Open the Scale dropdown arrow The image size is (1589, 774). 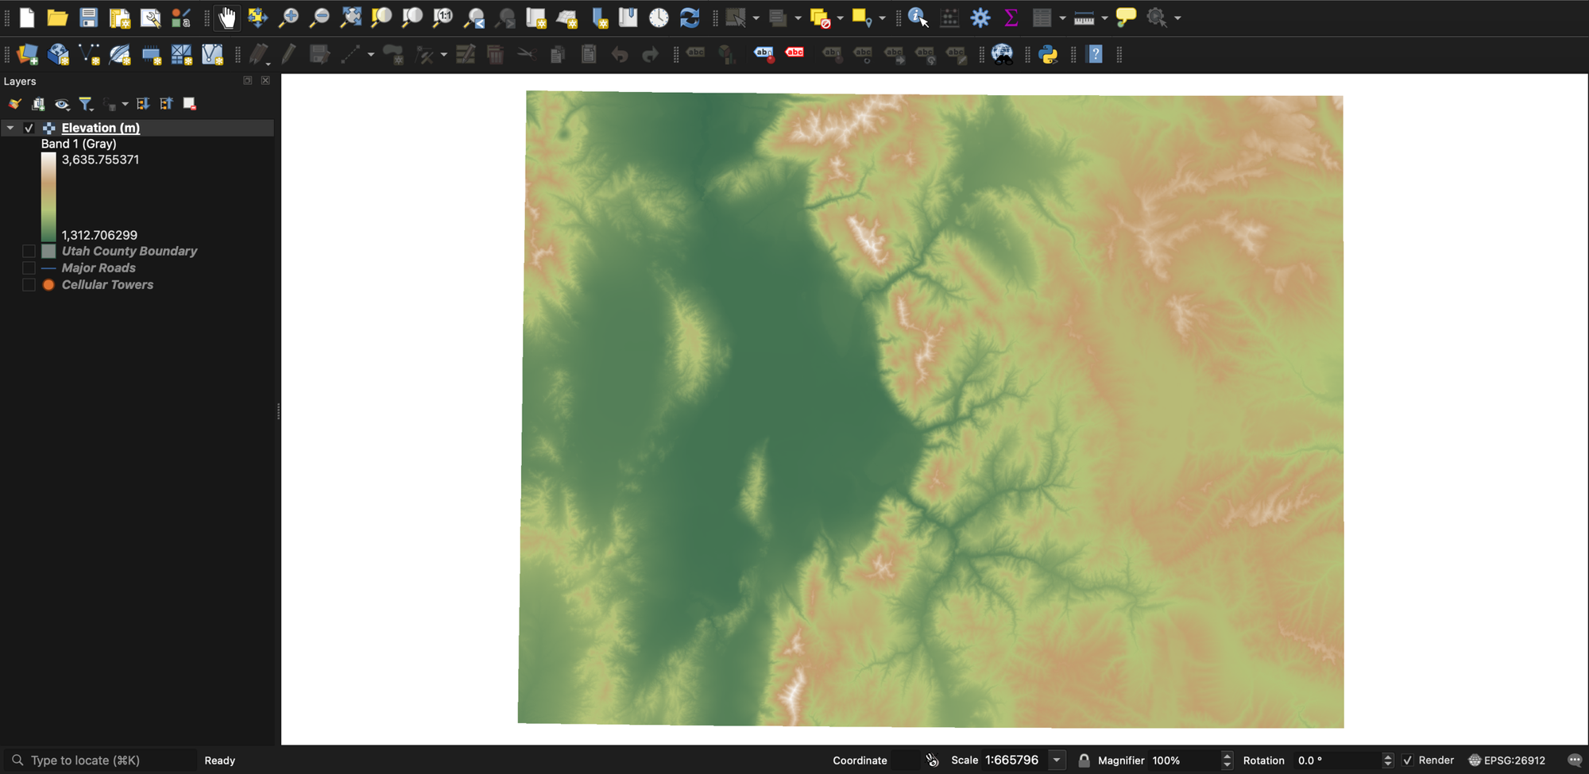click(x=1057, y=761)
